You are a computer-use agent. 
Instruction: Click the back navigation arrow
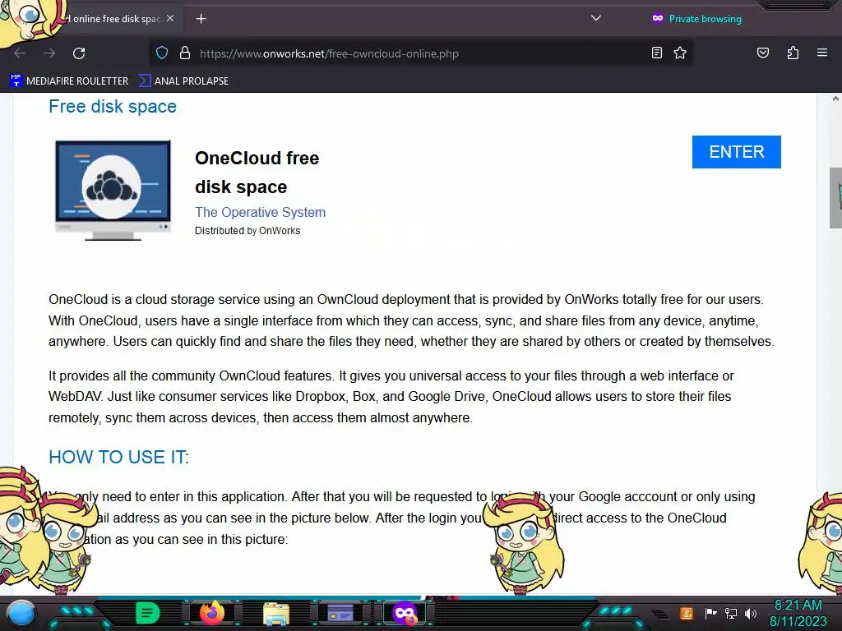(20, 53)
